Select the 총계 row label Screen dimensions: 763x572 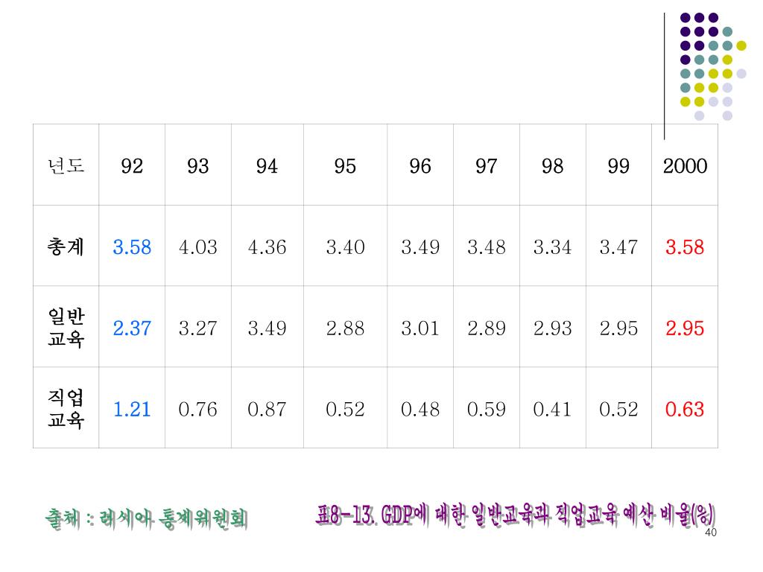coord(66,246)
